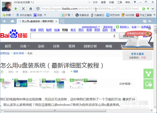The height and width of the screenshot is (113, 157).
Task: Expand the 收藏 favorites dropdown arrow
Action: (x=13, y=15)
